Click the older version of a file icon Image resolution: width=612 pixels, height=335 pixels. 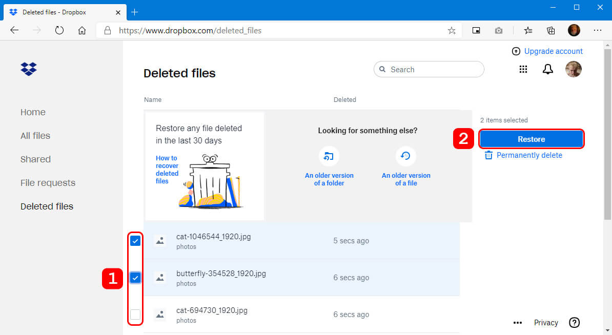coord(405,156)
